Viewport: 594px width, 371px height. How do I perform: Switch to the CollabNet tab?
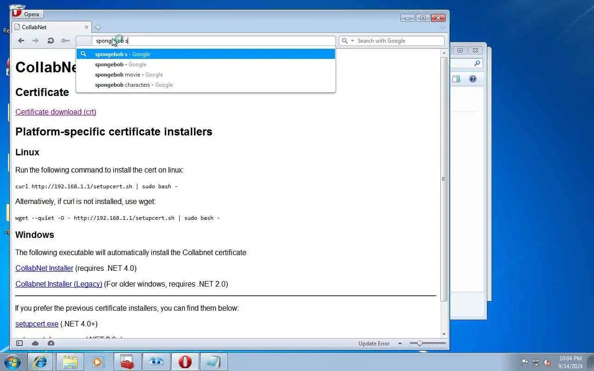click(51, 27)
